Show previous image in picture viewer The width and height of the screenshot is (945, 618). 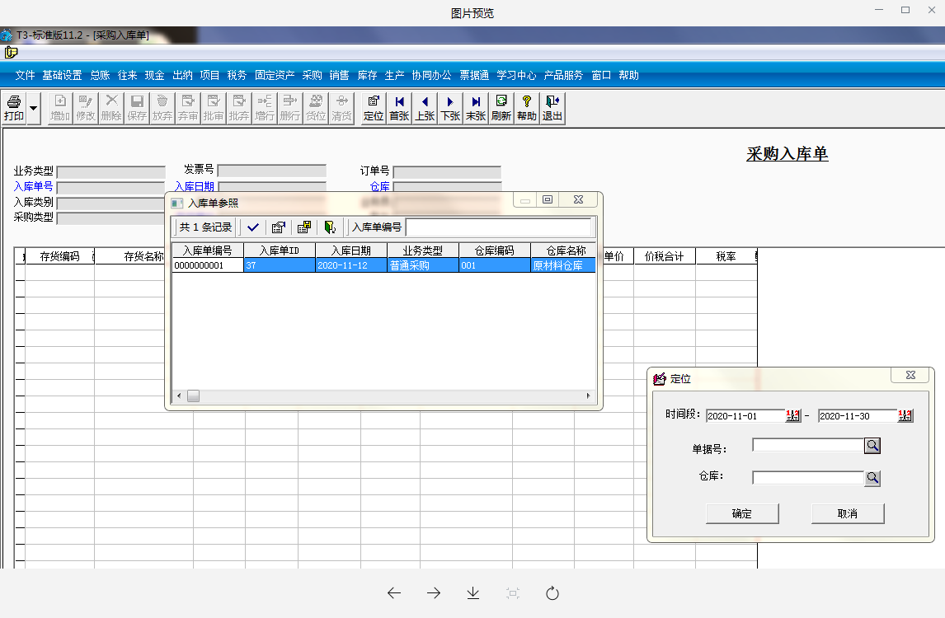394,593
